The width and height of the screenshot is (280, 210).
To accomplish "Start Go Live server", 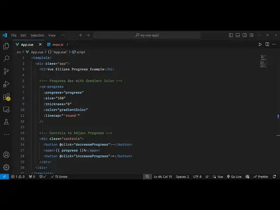I will tap(234, 177).
